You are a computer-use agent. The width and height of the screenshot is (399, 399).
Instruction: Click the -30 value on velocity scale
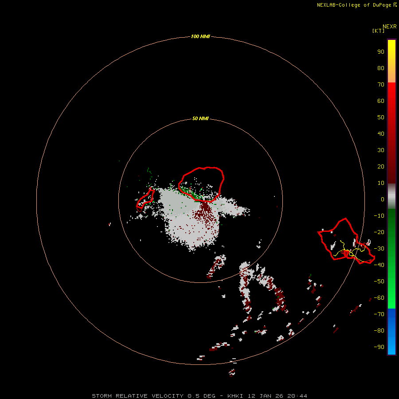coord(379,249)
